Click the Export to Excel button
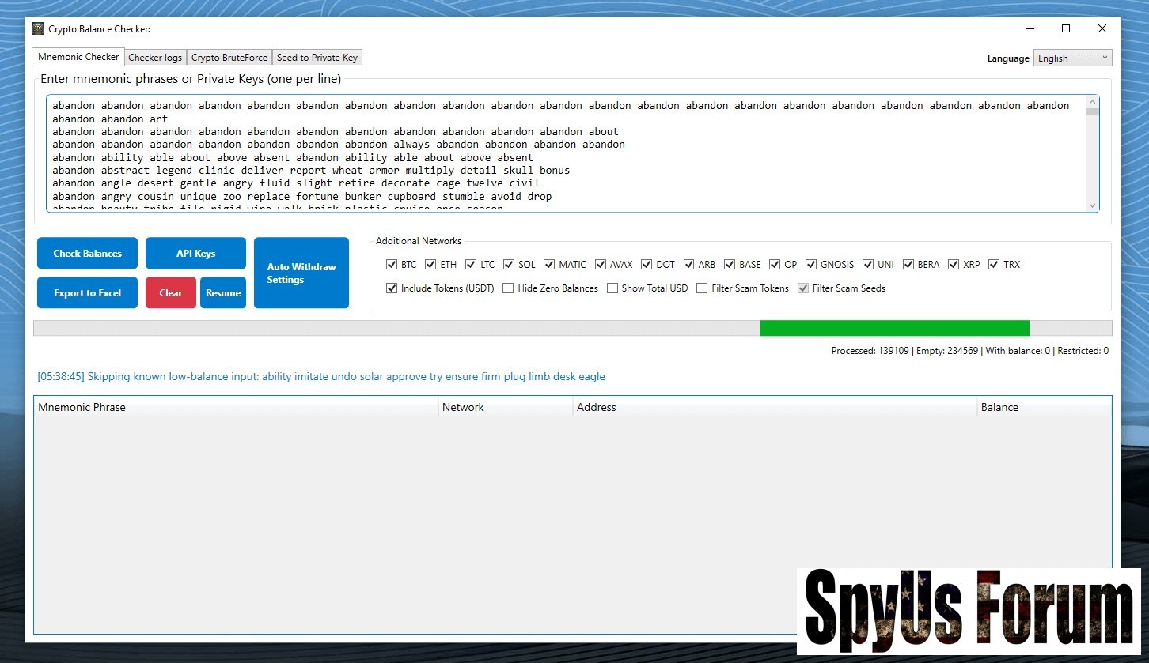 click(x=87, y=293)
